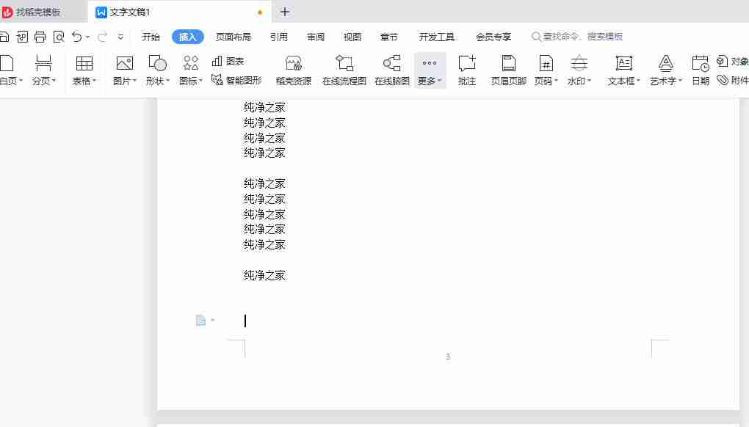Click the 附件 attachment button
749x427 pixels.
[732, 80]
